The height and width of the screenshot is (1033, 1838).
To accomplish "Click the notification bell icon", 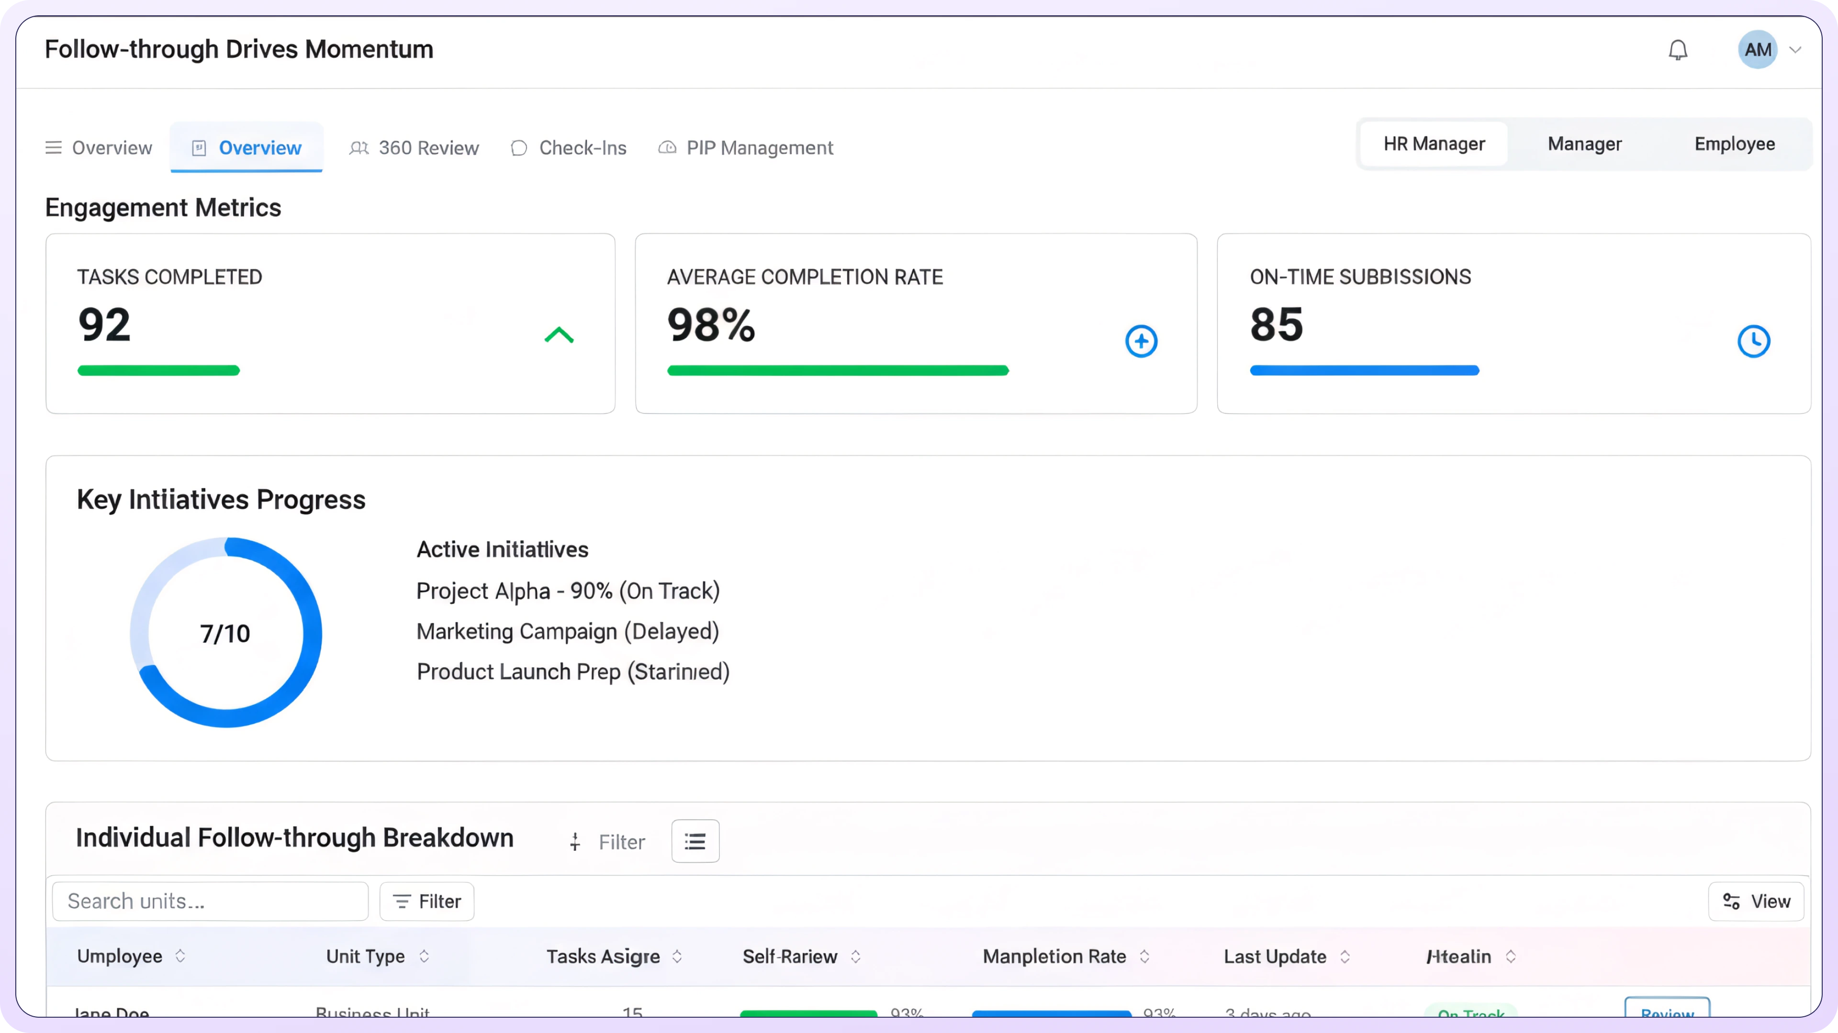I will coord(1678,50).
